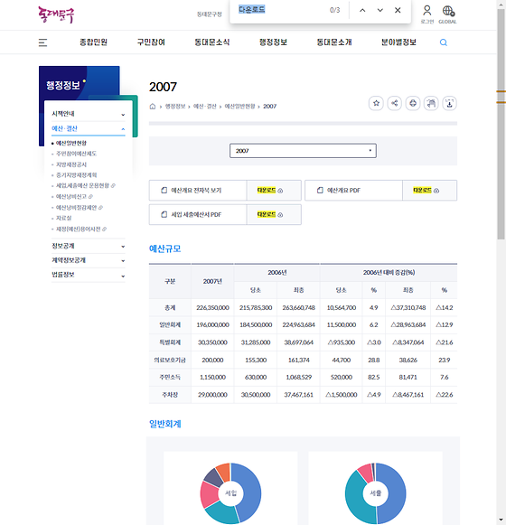This screenshot has height=525, width=506.
Task: Click the external link icon next to 재정(예산)용어사전
Action: tap(104, 229)
